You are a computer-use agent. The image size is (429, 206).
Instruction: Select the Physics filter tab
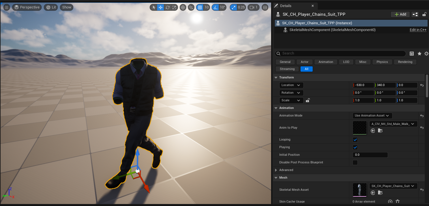[x=382, y=62]
